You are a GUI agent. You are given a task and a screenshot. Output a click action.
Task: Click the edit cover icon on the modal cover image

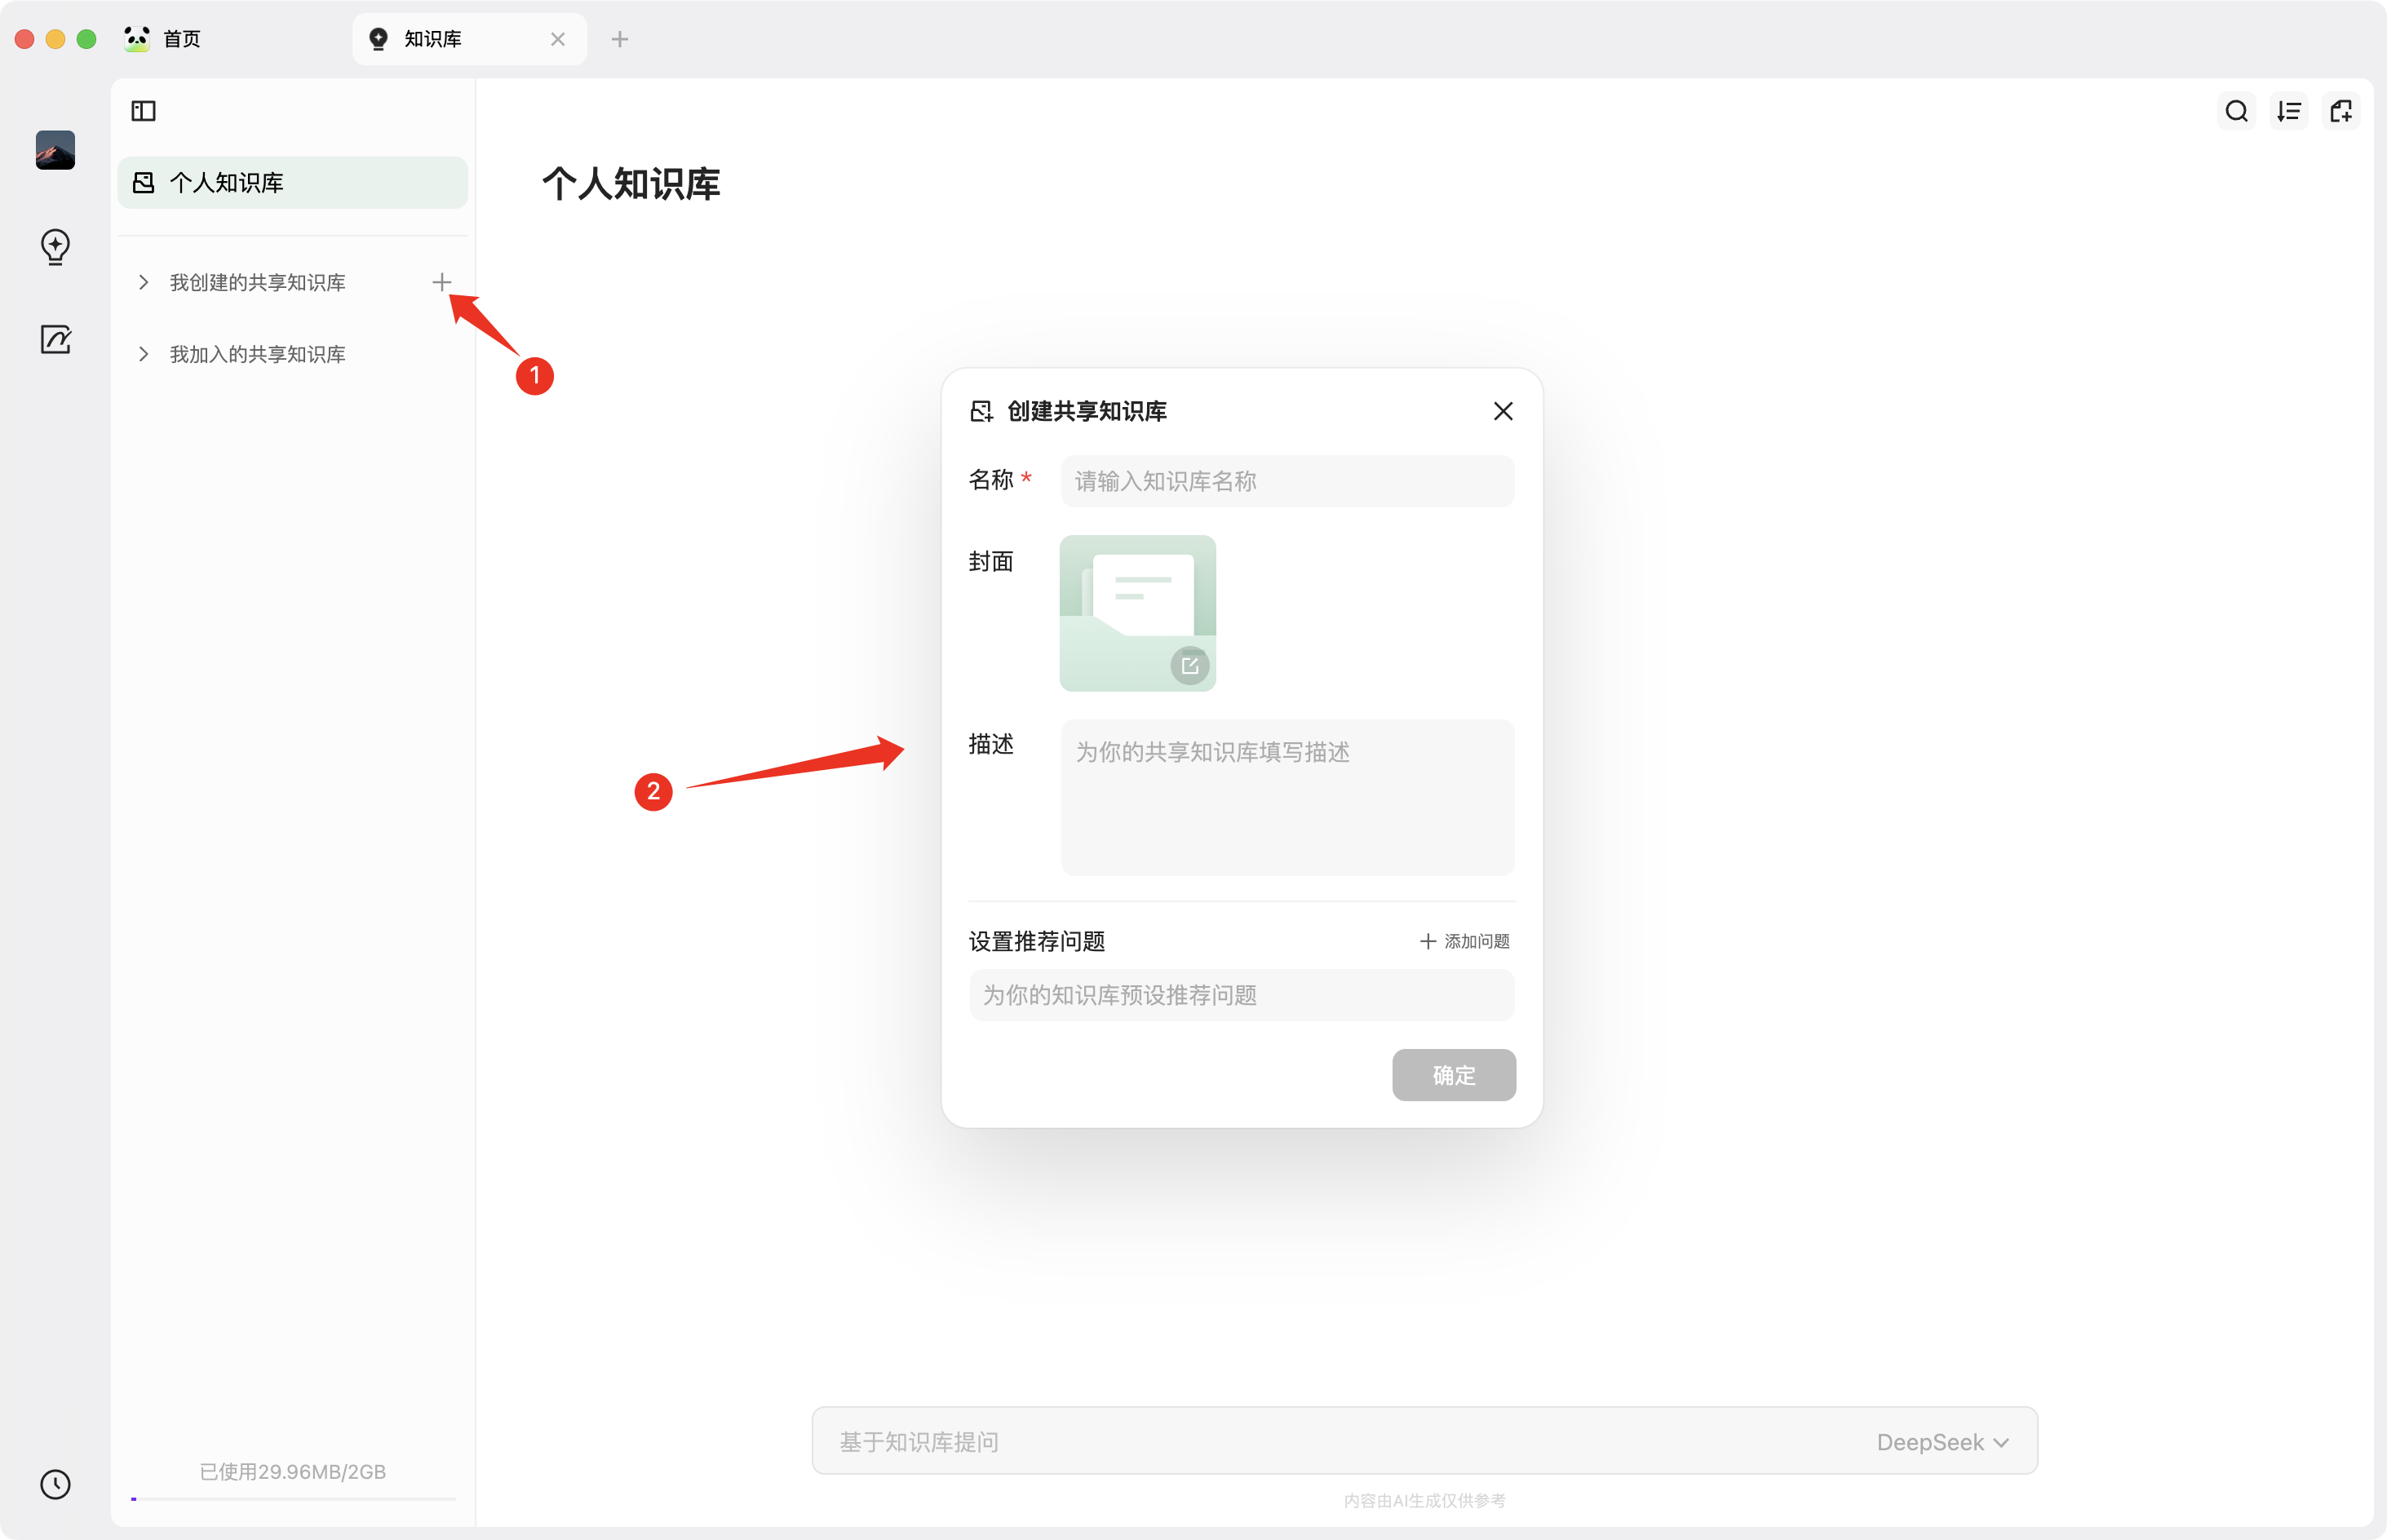tap(1189, 664)
